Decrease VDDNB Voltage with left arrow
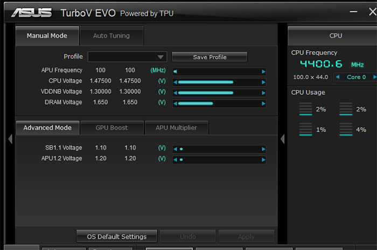 click(175, 93)
